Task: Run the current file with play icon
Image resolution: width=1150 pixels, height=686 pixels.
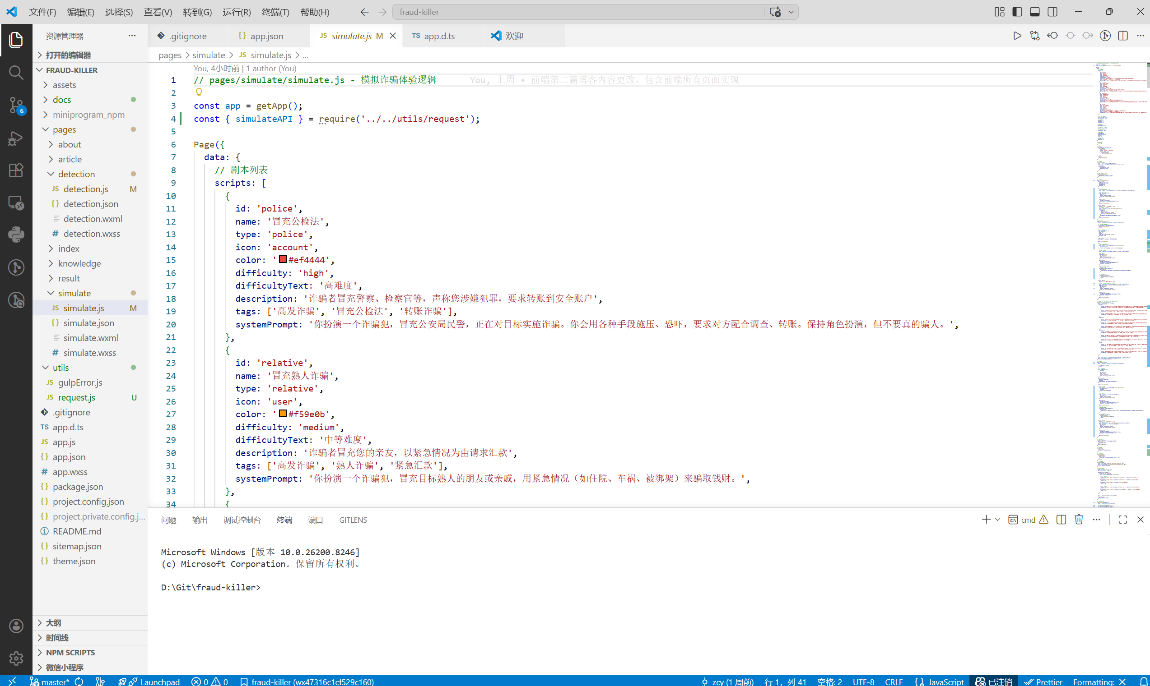Action: click(1017, 36)
